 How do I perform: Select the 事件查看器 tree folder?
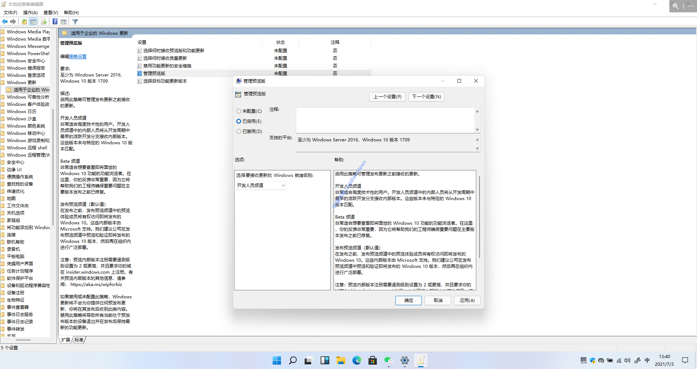(x=18, y=307)
